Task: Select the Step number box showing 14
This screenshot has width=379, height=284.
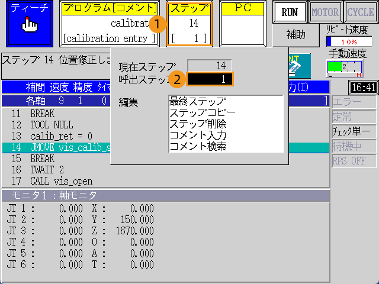Action: [x=189, y=24]
